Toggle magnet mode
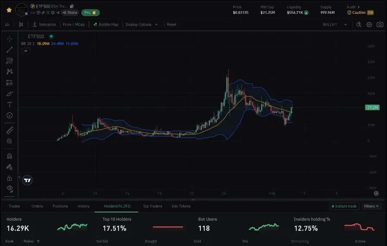Viewport: 387px width, 246px height. tap(10, 156)
